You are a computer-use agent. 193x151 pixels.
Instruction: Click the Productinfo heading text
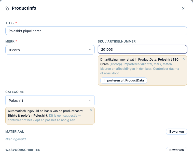[x=24, y=8]
